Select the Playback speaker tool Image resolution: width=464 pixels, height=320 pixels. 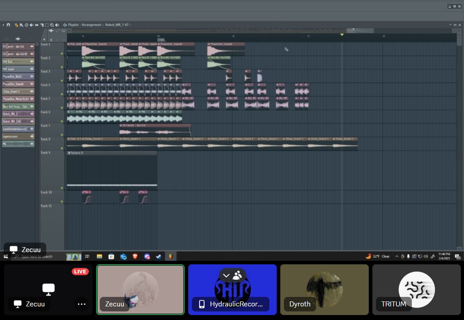(x=57, y=25)
